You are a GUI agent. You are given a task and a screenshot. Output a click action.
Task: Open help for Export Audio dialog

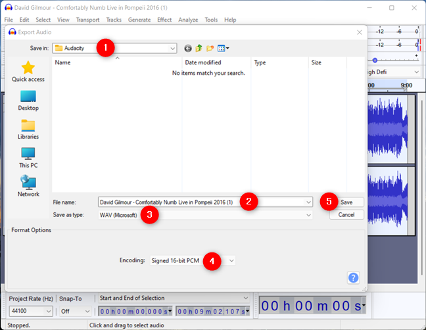pyautogui.click(x=353, y=277)
